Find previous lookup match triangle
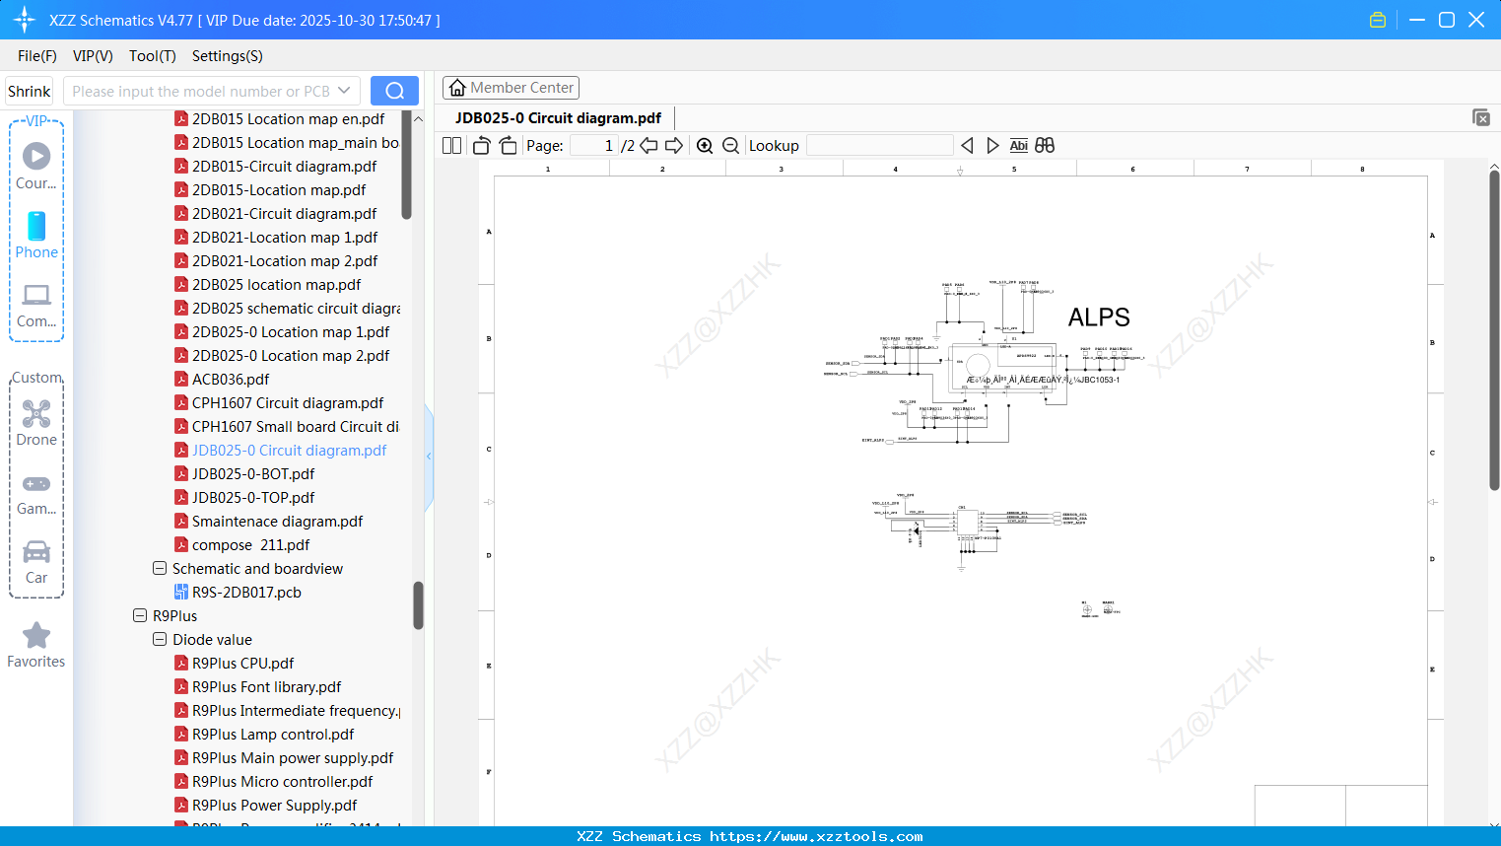The width and height of the screenshot is (1501, 846). tap(967, 145)
